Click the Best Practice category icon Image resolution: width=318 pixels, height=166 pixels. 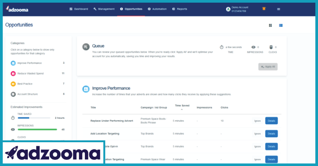[13, 84]
